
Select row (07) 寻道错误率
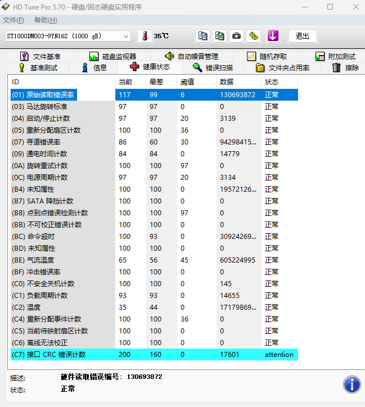(154, 142)
